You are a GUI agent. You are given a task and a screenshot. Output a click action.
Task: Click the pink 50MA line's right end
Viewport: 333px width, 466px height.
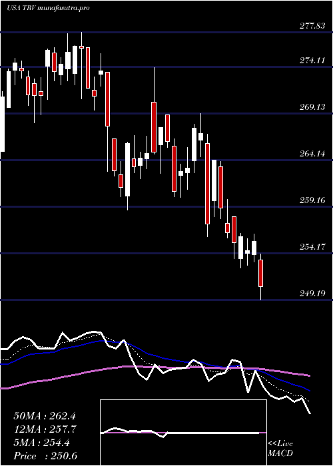point(310,376)
